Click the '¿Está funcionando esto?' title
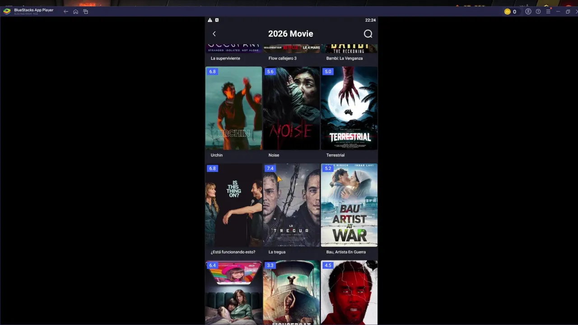Screen dimensions: 578x325 [233, 252]
